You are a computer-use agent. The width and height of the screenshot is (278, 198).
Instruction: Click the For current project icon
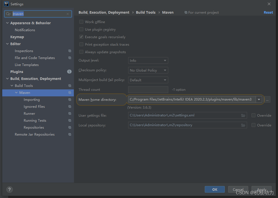(186, 13)
